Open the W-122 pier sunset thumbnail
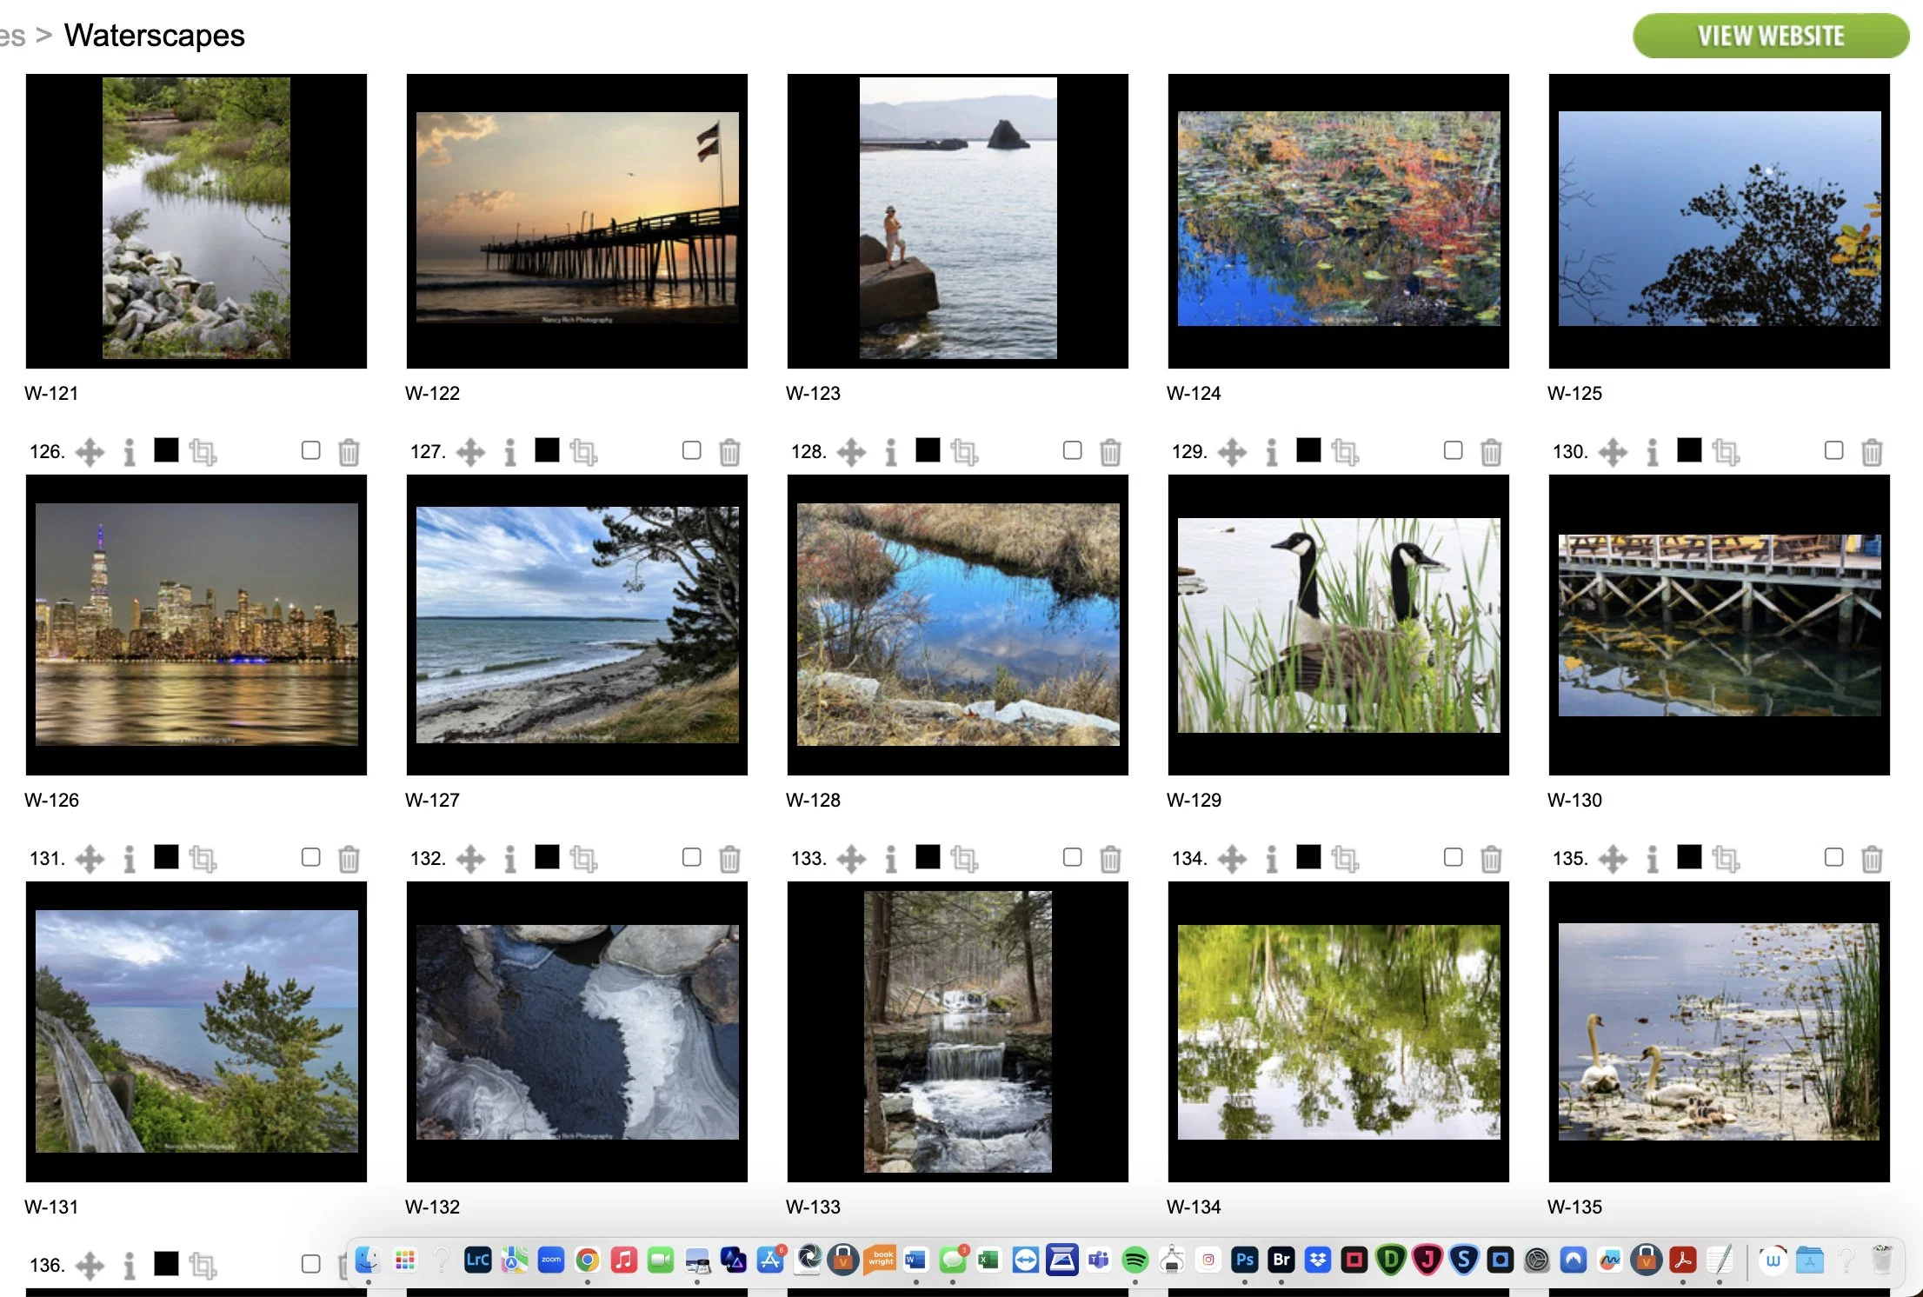 coord(577,221)
